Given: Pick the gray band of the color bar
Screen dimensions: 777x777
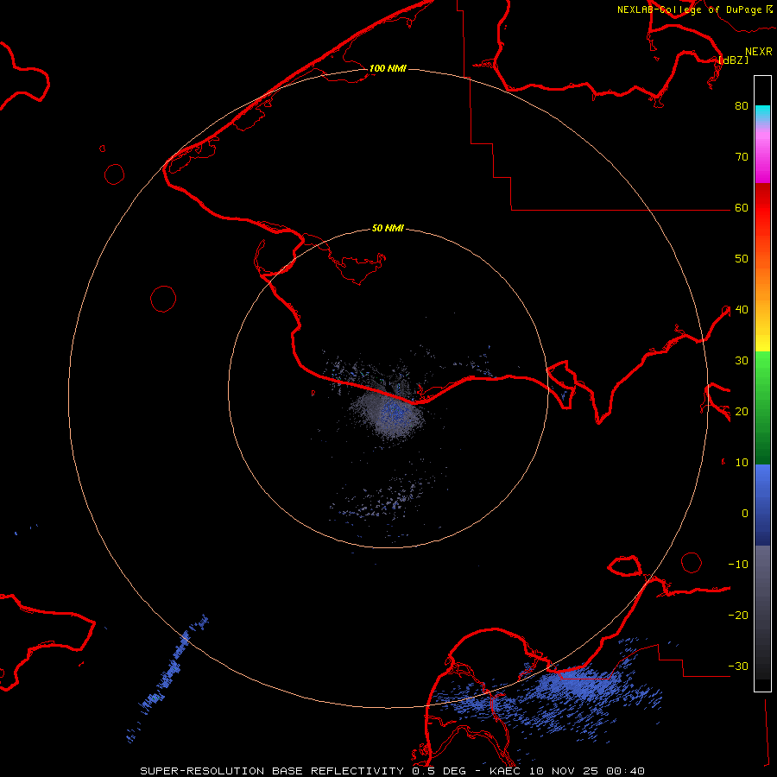Looking at the screenshot, I should tap(762, 612).
